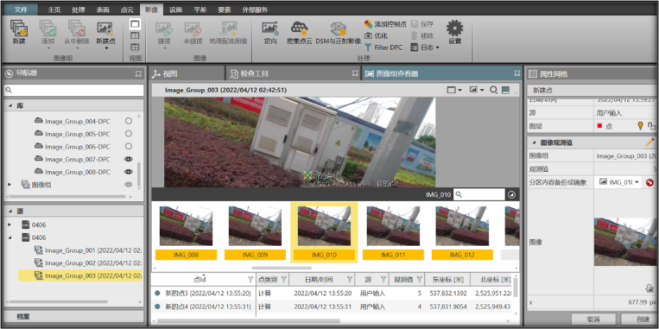Viewport: 659px width, 329px height.
Task: Switch to the 视图 panel tab
Action: (x=187, y=73)
